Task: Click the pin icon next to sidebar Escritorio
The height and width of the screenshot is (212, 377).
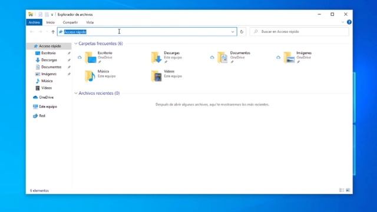Action: (69, 53)
